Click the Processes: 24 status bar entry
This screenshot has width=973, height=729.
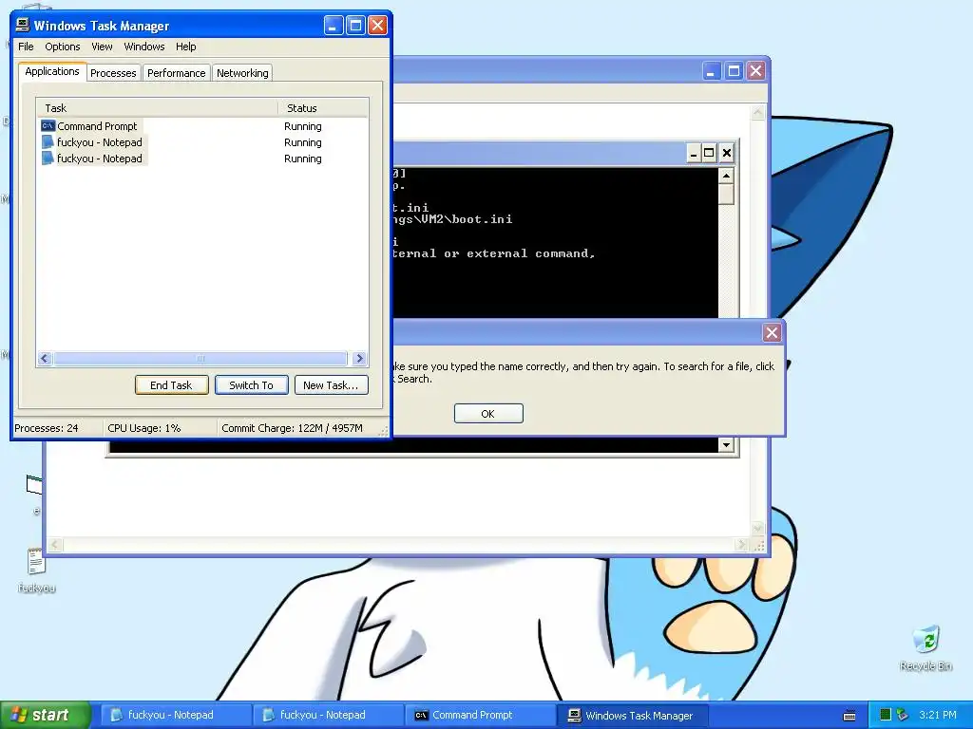point(47,428)
